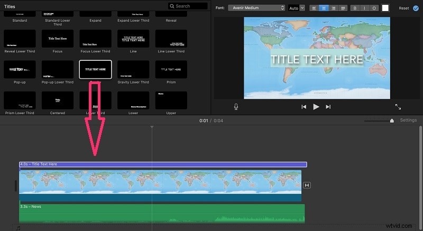Select the green News audio clip

point(162,214)
